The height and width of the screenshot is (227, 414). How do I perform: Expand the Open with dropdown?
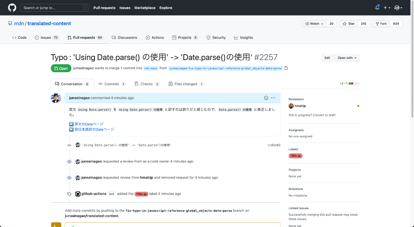coord(347,58)
